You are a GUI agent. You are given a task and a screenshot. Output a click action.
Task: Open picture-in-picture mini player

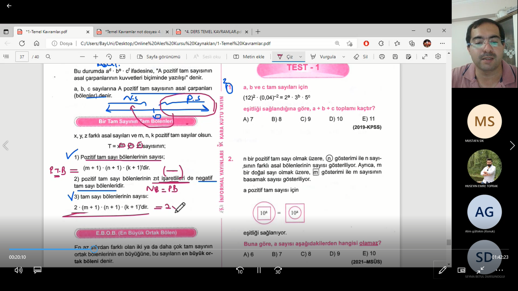(x=461, y=270)
